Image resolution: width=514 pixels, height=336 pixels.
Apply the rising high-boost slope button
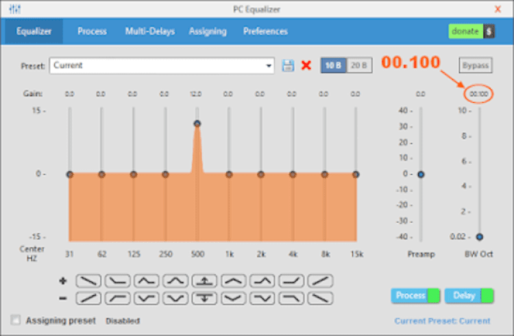tap(320, 281)
